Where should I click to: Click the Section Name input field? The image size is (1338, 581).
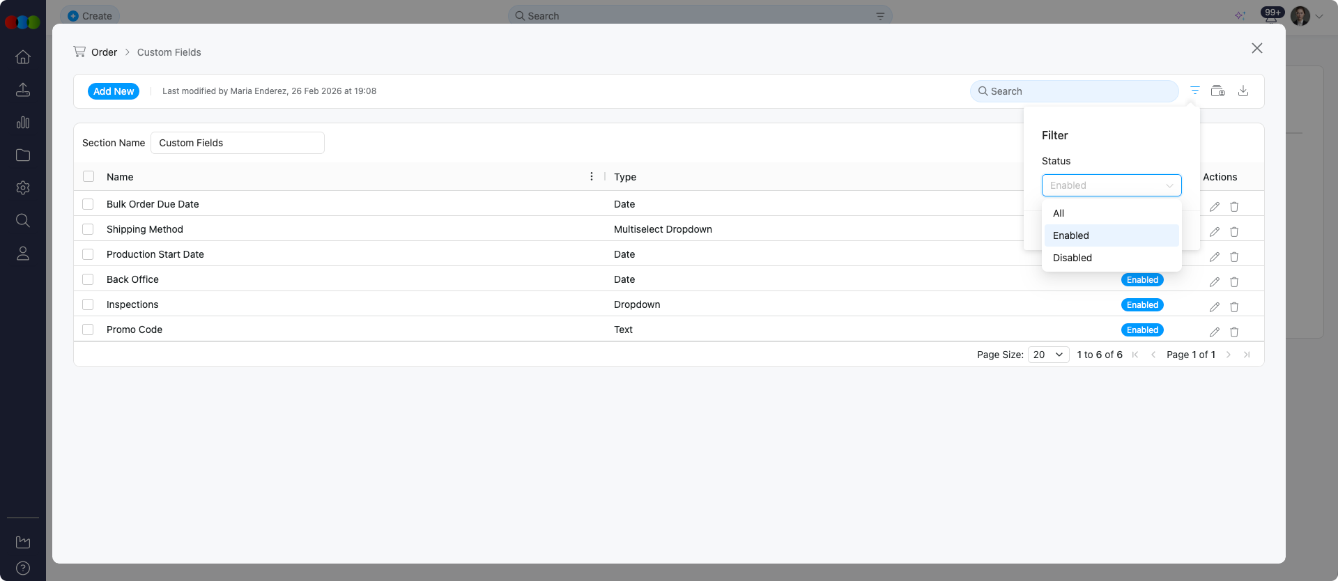[237, 143]
